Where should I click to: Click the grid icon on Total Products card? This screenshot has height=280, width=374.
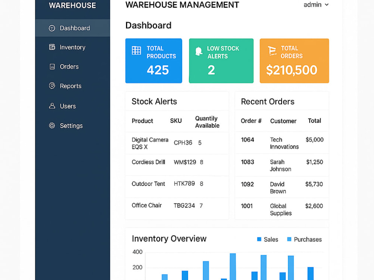pos(137,50)
